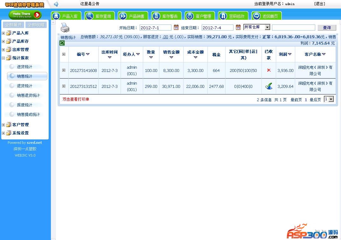Open the 所有仓库 warehouse dropdown
This screenshot has height=240, width=341.
click(257, 27)
